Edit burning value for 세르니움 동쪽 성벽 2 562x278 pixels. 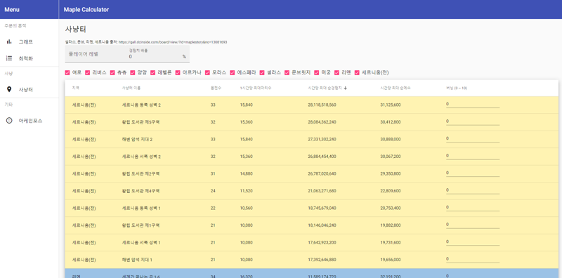point(473,104)
